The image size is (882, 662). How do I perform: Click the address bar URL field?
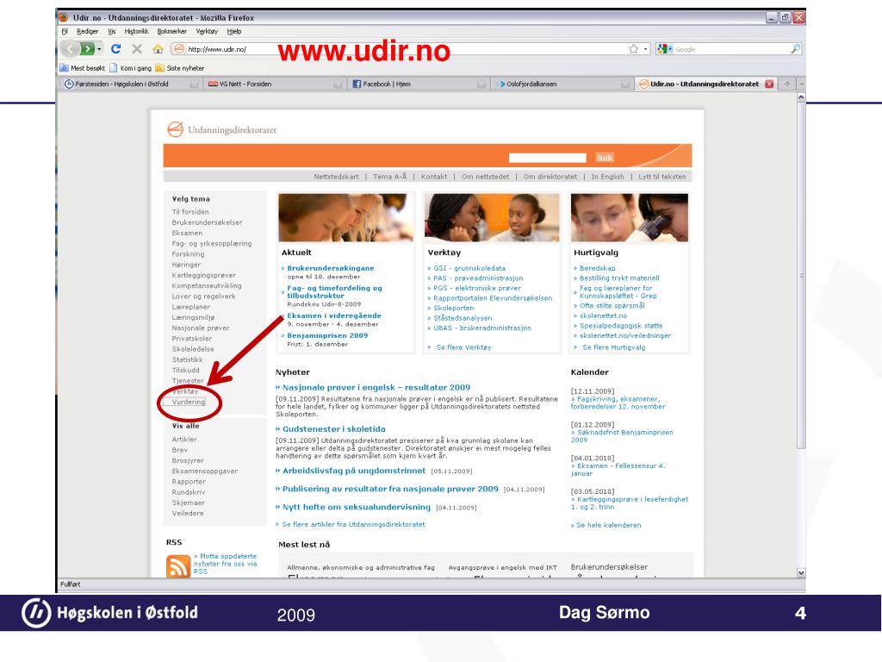tap(405, 49)
